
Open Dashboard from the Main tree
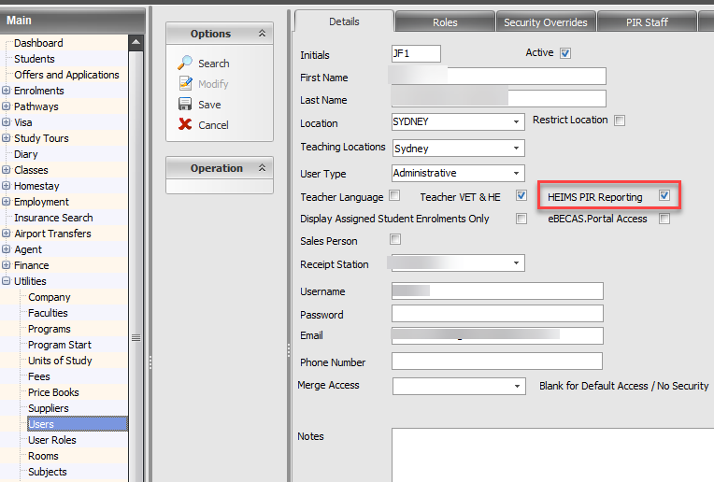38,43
